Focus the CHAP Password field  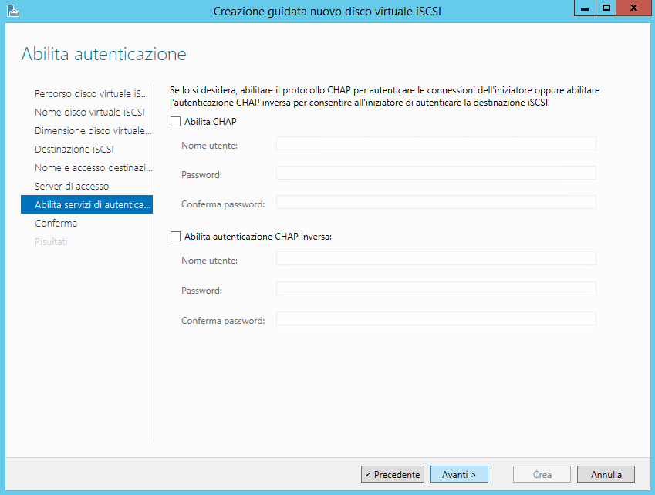tap(436, 173)
